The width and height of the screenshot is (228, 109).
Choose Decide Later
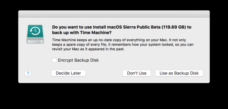pyautogui.click(x=68, y=73)
